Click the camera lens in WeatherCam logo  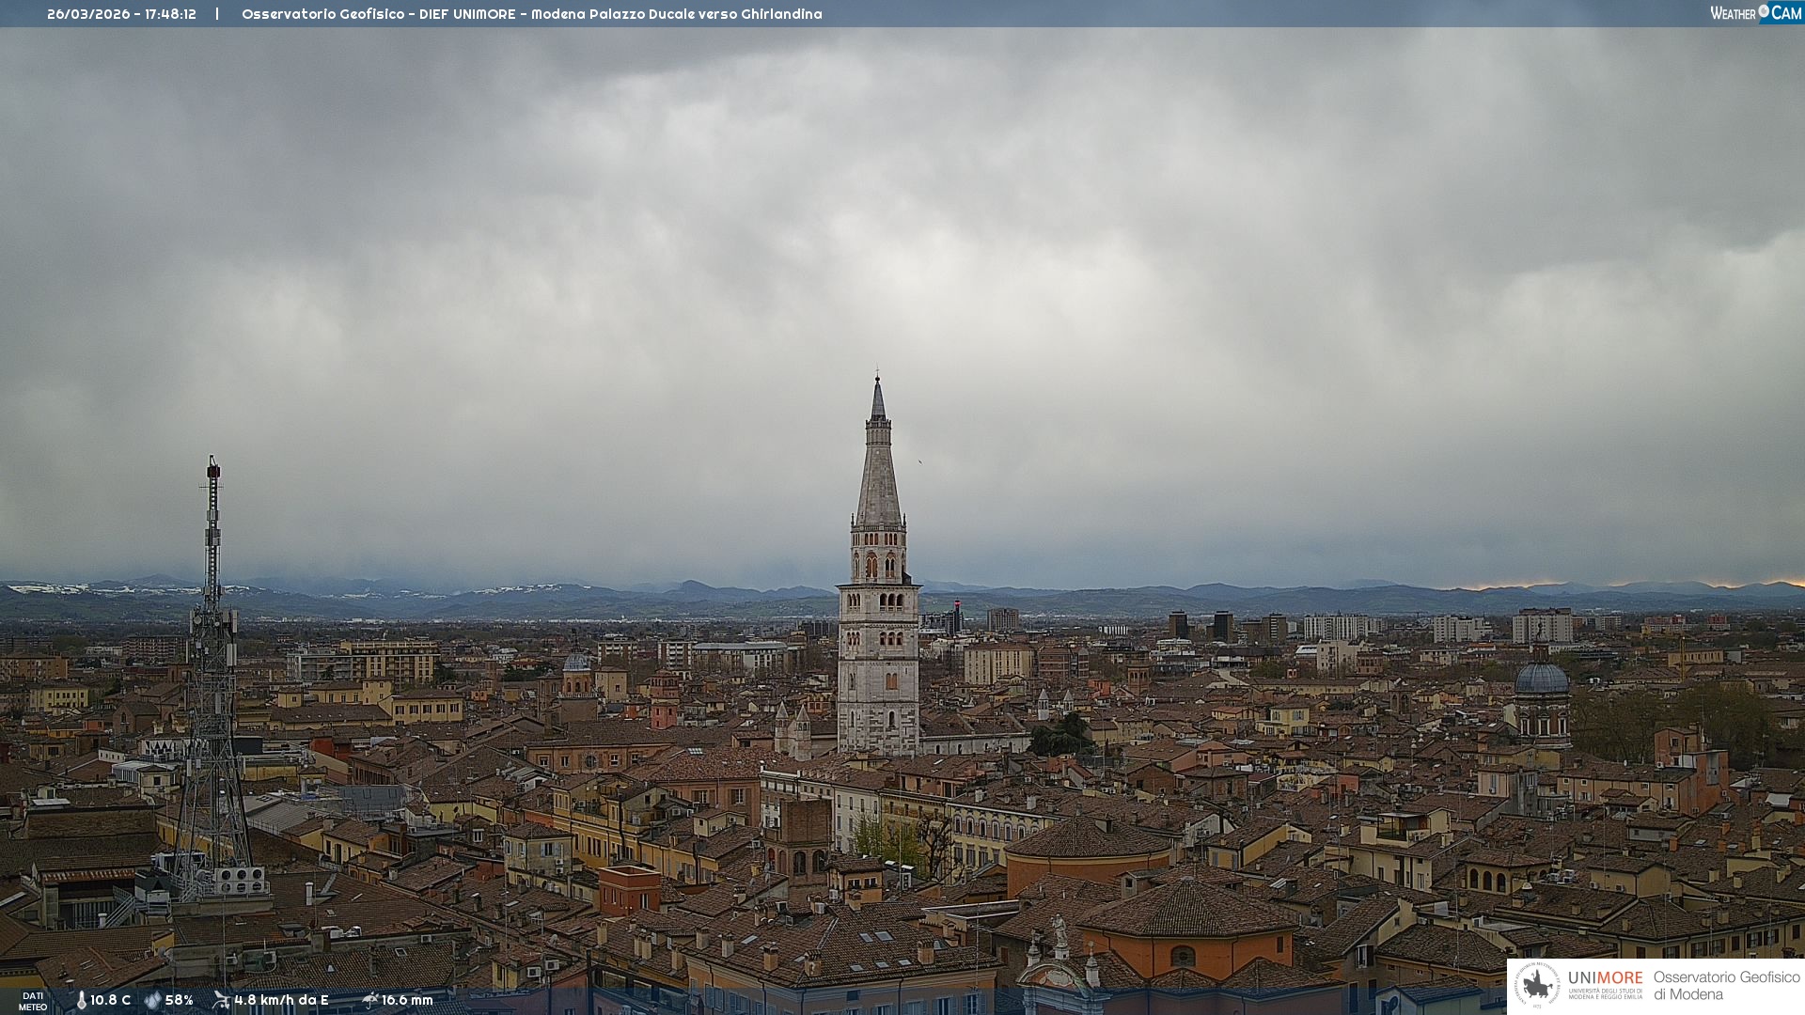[x=1764, y=11]
